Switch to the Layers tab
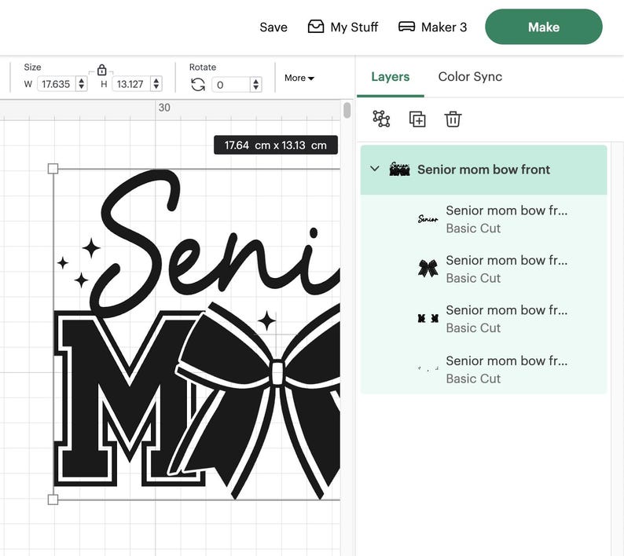The height and width of the screenshot is (556, 624). point(391,76)
